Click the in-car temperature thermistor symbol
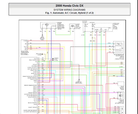Image resolution: width=138 pixels, height=114 pixels. (118, 44)
